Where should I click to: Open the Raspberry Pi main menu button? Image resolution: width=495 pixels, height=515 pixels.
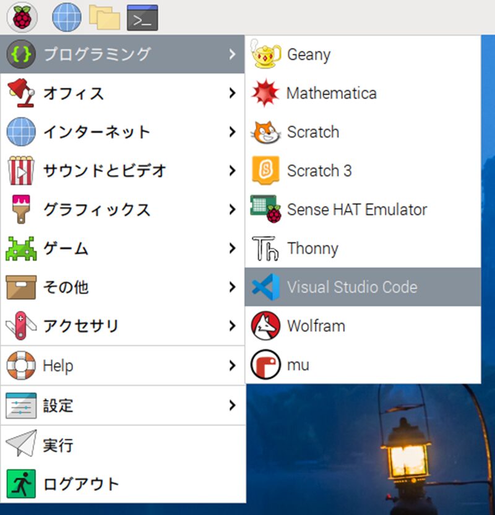(22, 17)
